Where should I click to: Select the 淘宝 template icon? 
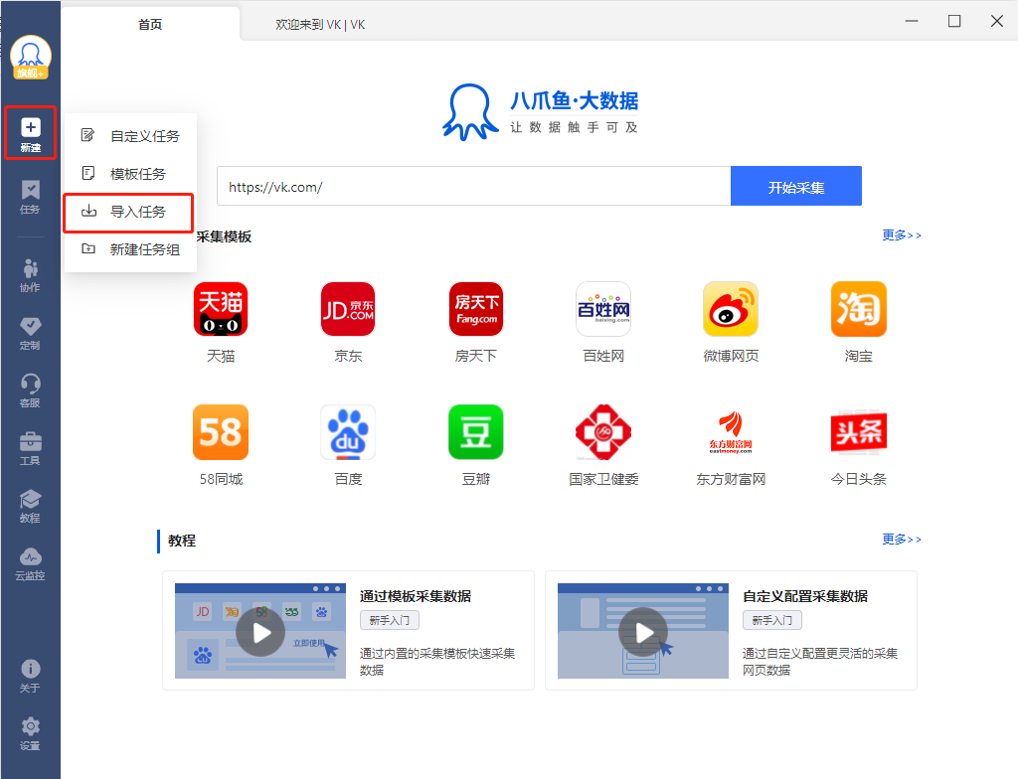tap(859, 309)
